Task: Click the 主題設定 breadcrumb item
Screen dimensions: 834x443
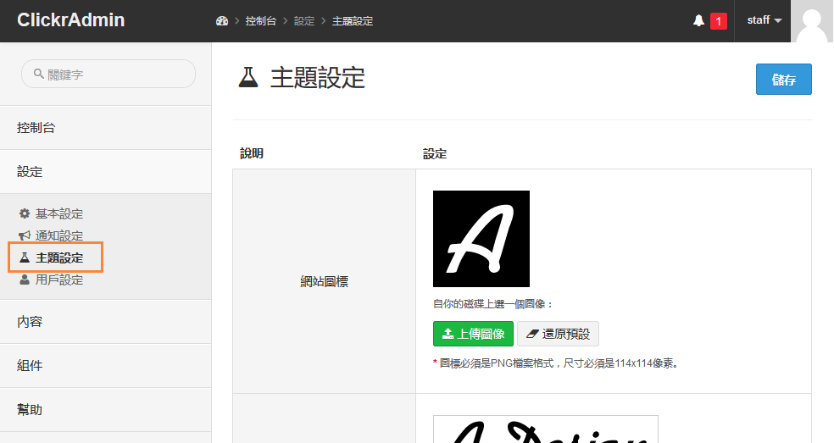Action: click(x=353, y=21)
